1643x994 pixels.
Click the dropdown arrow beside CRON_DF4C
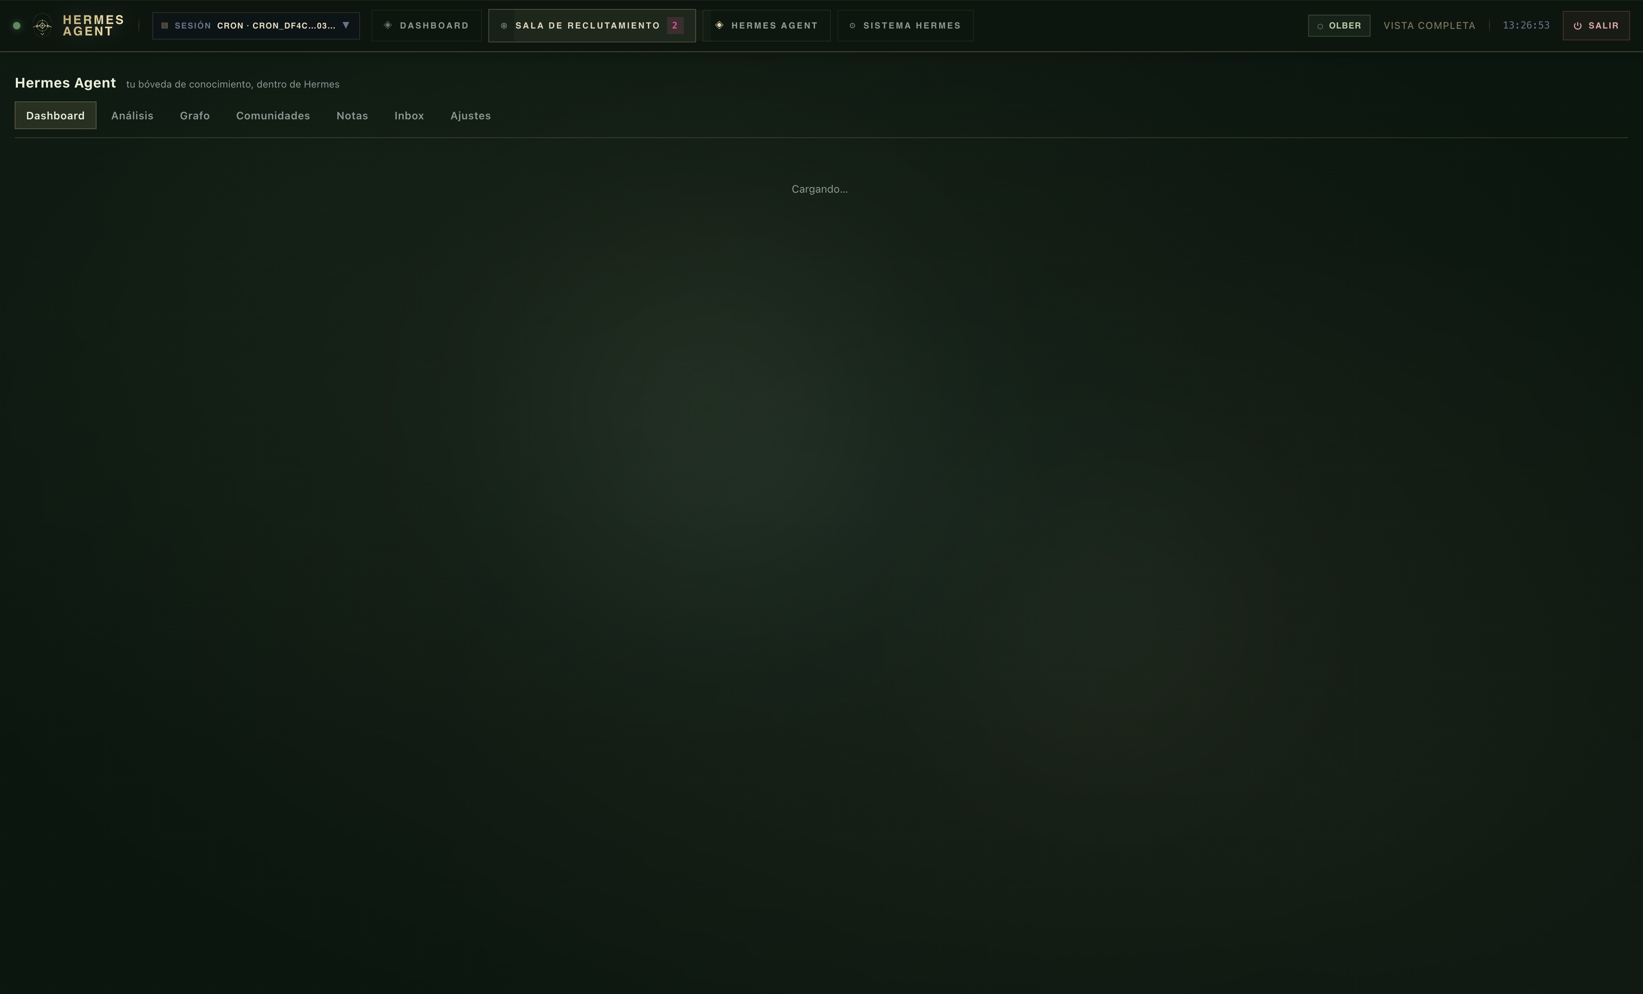(345, 25)
